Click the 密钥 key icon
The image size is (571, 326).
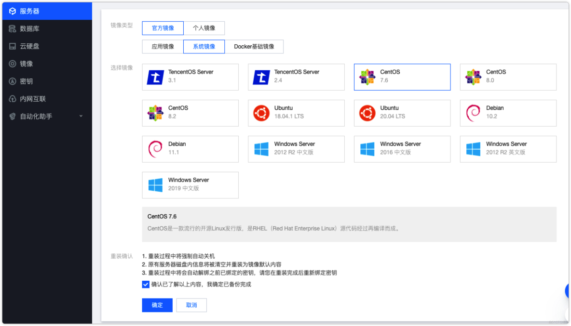pyautogui.click(x=13, y=81)
